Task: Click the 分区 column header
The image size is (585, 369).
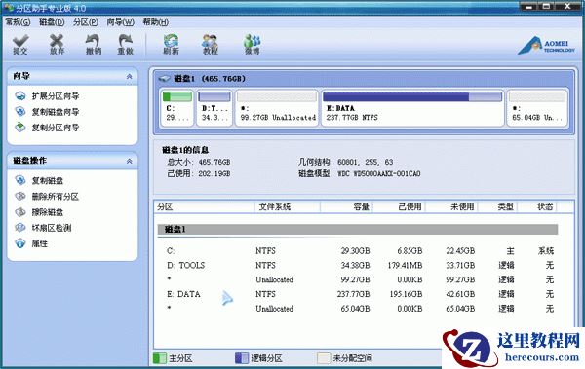Action: click(204, 206)
